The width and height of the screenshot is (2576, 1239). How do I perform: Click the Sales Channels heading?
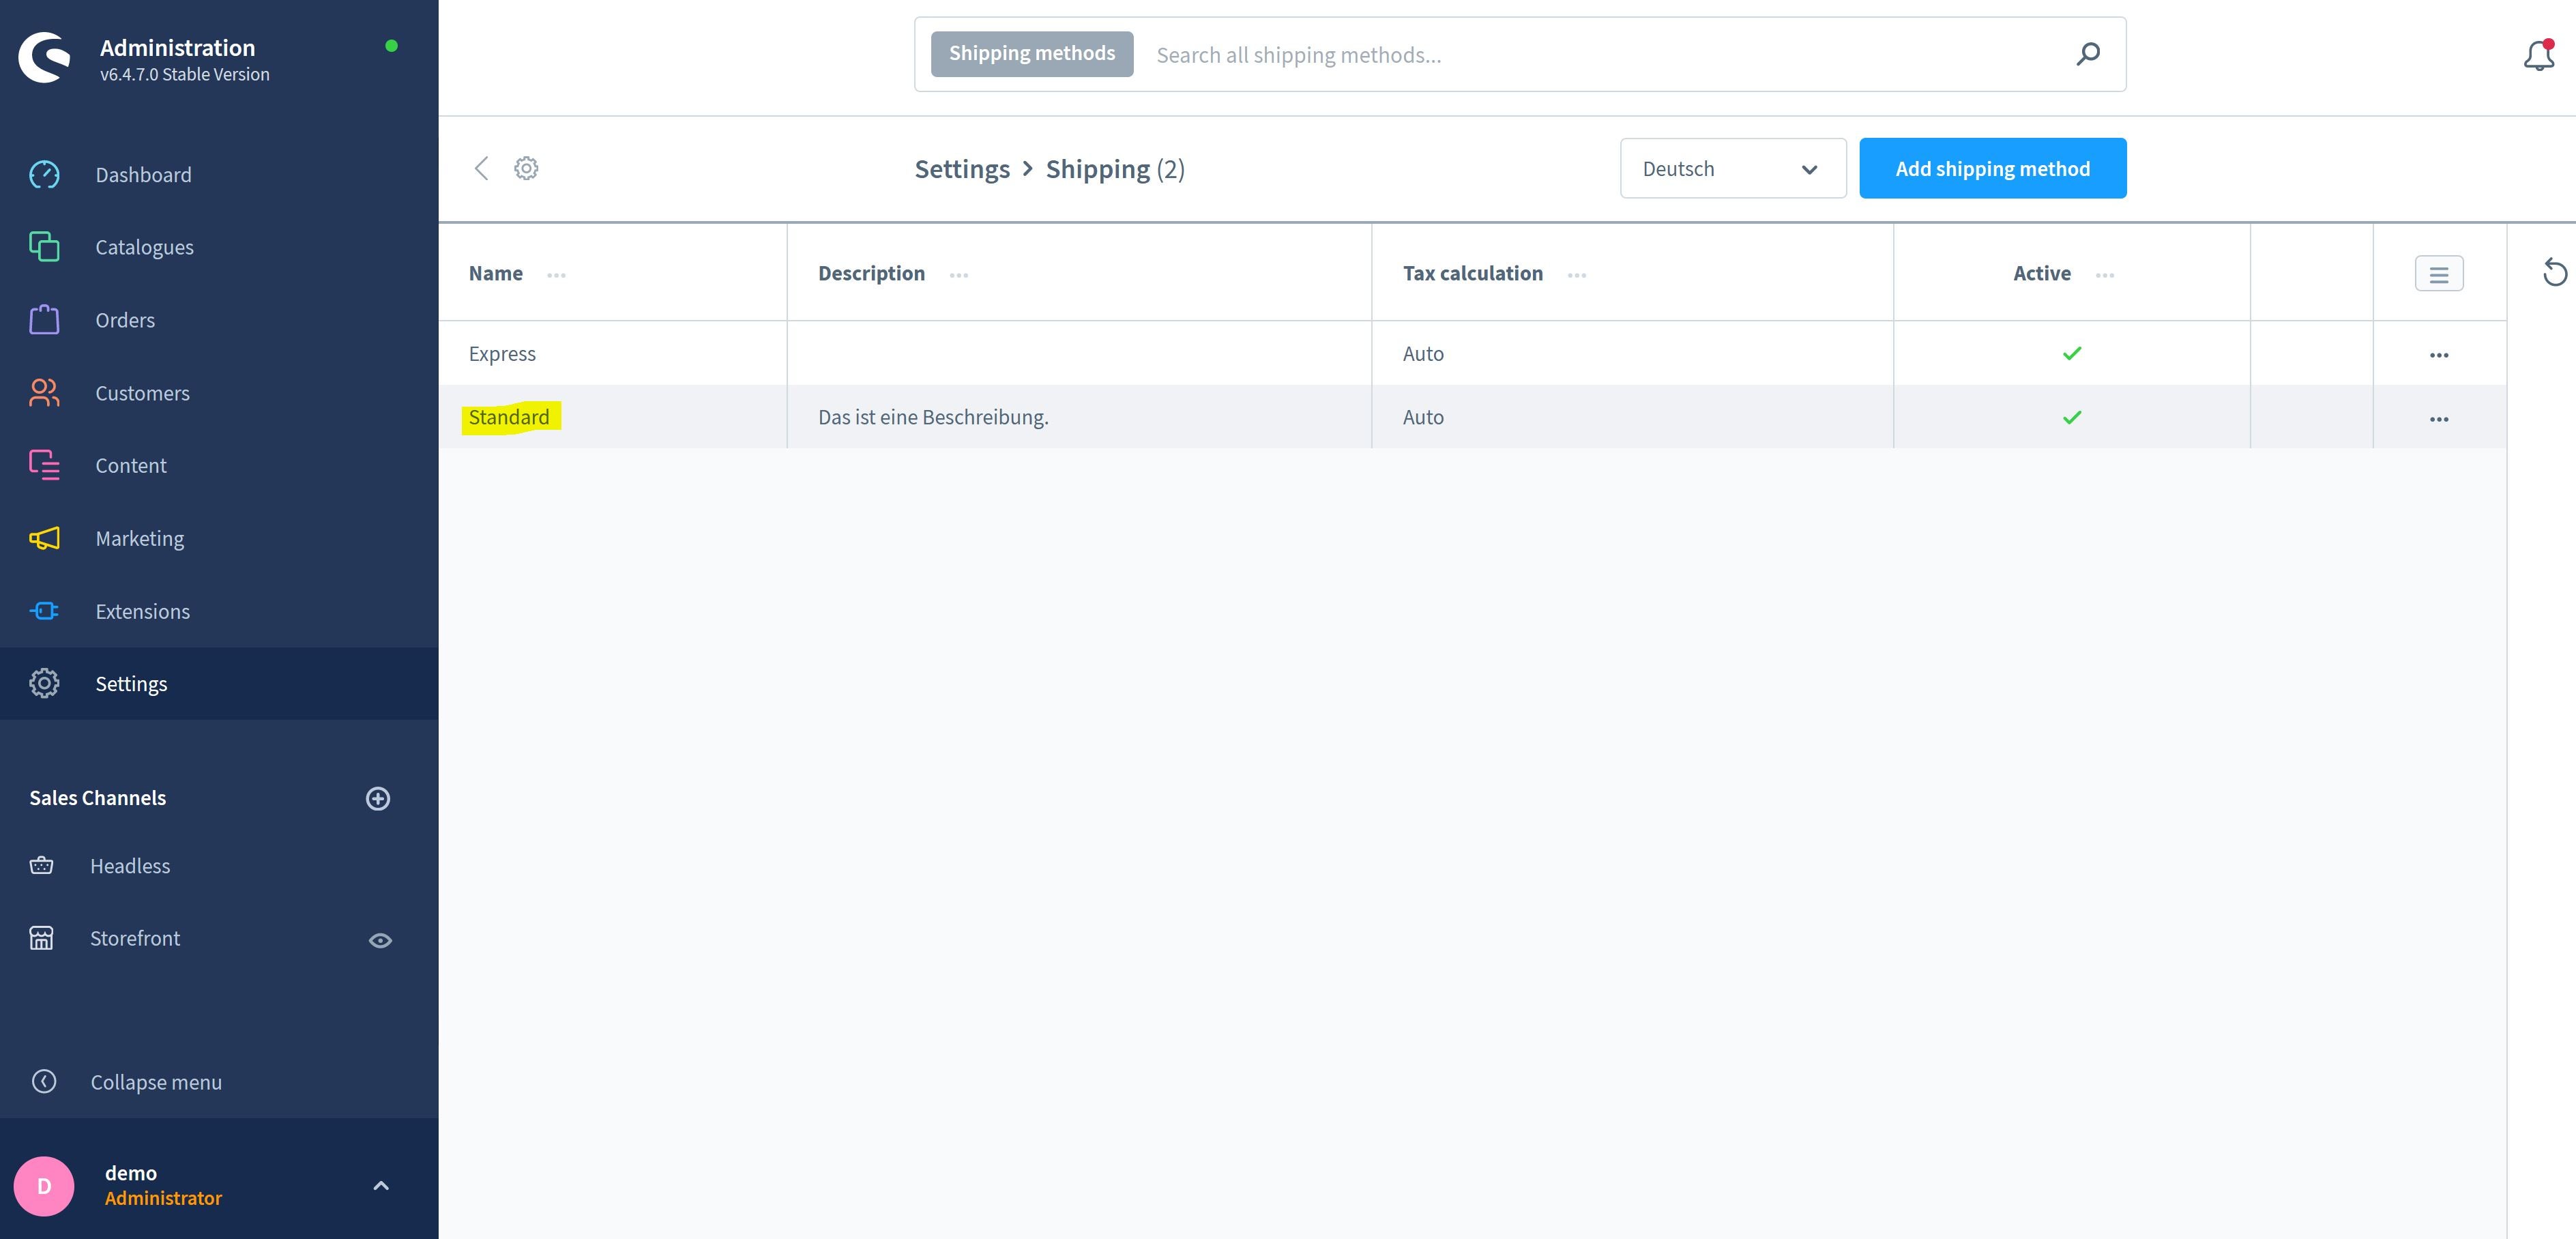(x=98, y=797)
